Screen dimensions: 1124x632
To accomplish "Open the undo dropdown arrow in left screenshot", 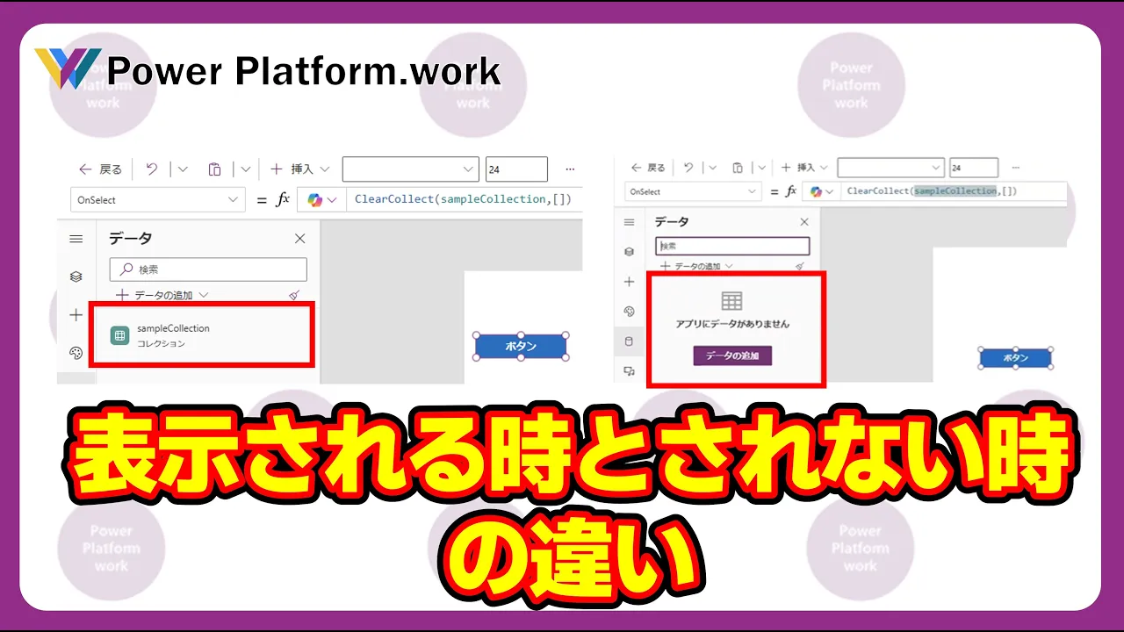I will pyautogui.click(x=183, y=169).
